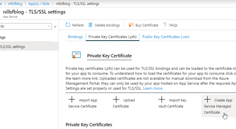The height and width of the screenshot is (129, 236).
Task: Click plus icon for Create App Service Managed Certificate
Action: pyautogui.click(x=207, y=99)
